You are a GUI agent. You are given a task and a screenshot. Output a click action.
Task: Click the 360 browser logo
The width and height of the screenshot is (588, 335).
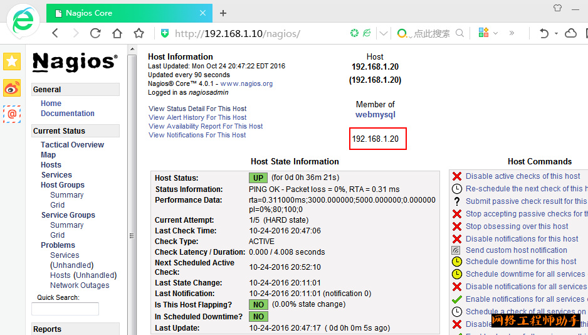pyautogui.click(x=24, y=21)
